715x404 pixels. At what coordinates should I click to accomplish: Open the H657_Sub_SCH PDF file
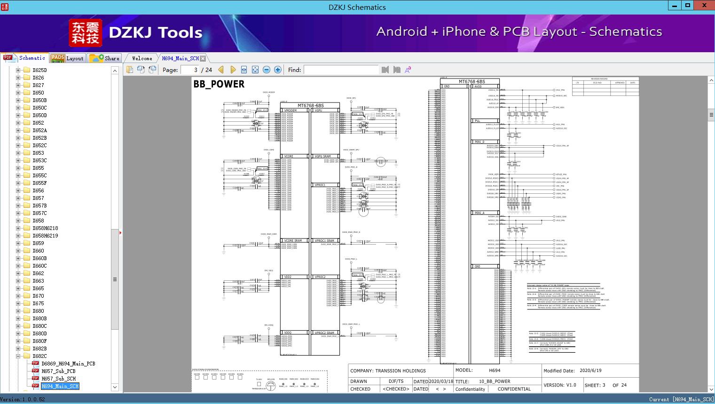(58, 379)
